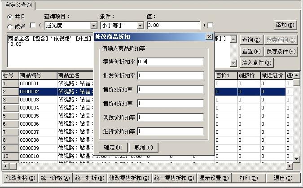
Task: Click the table's vertical scrollbar down arrow
Action: coord(296,159)
